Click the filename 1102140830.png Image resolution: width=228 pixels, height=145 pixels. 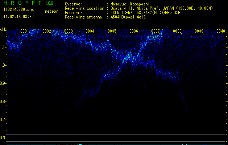pyautogui.click(x=19, y=9)
